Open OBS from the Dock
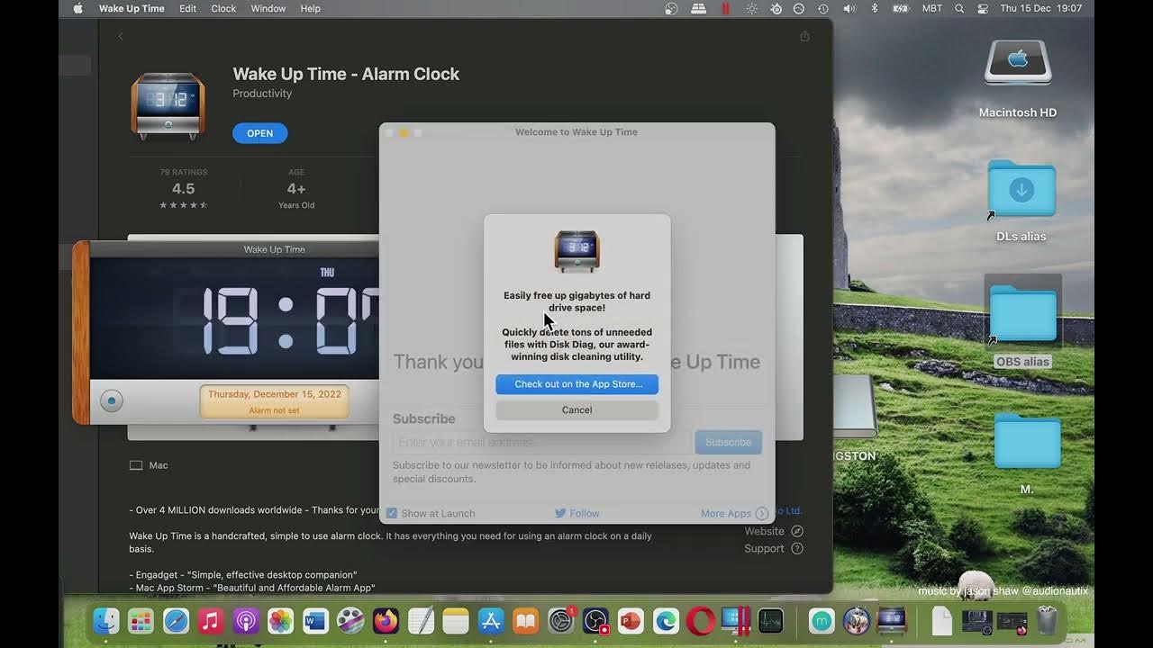The height and width of the screenshot is (648, 1153). (595, 621)
